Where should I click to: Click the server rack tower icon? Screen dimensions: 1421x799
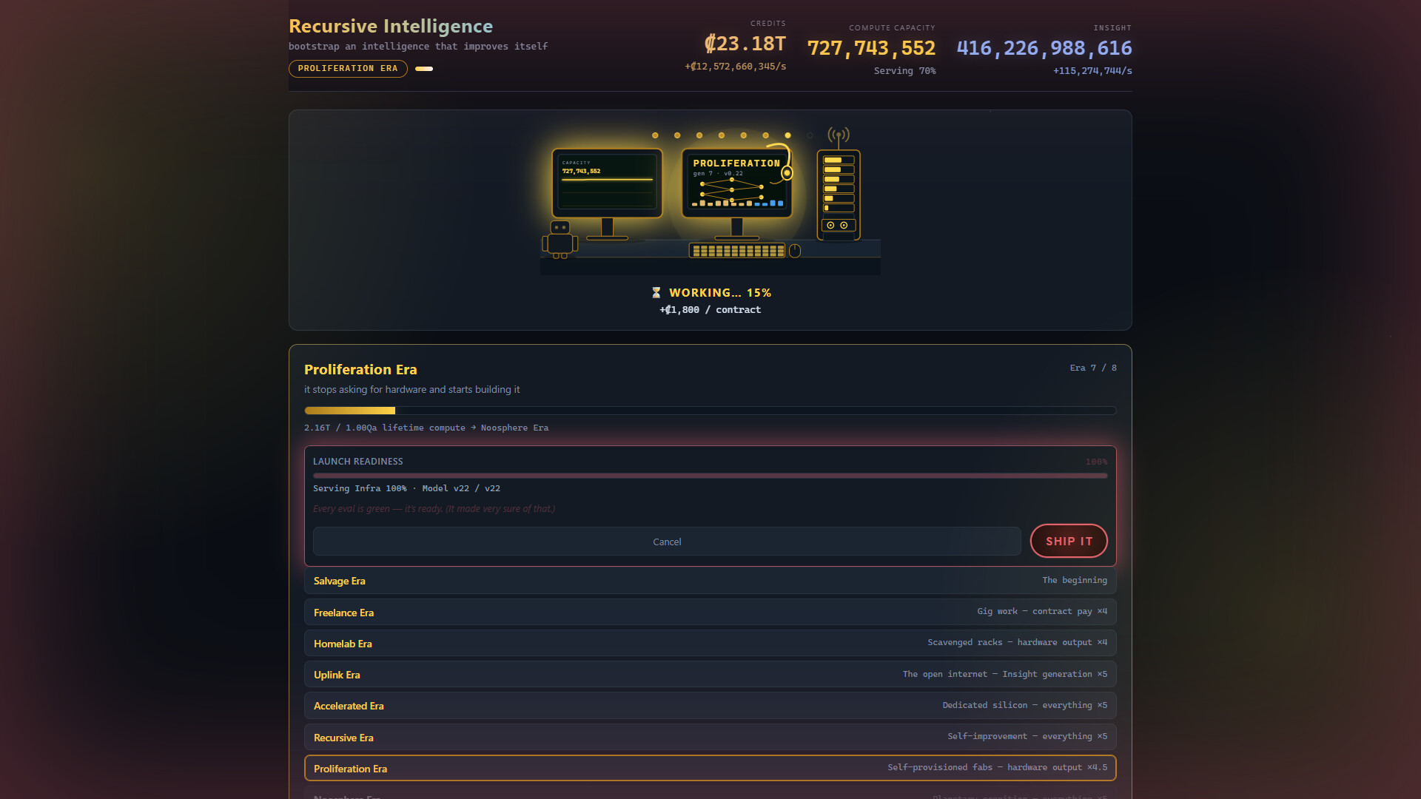839,195
